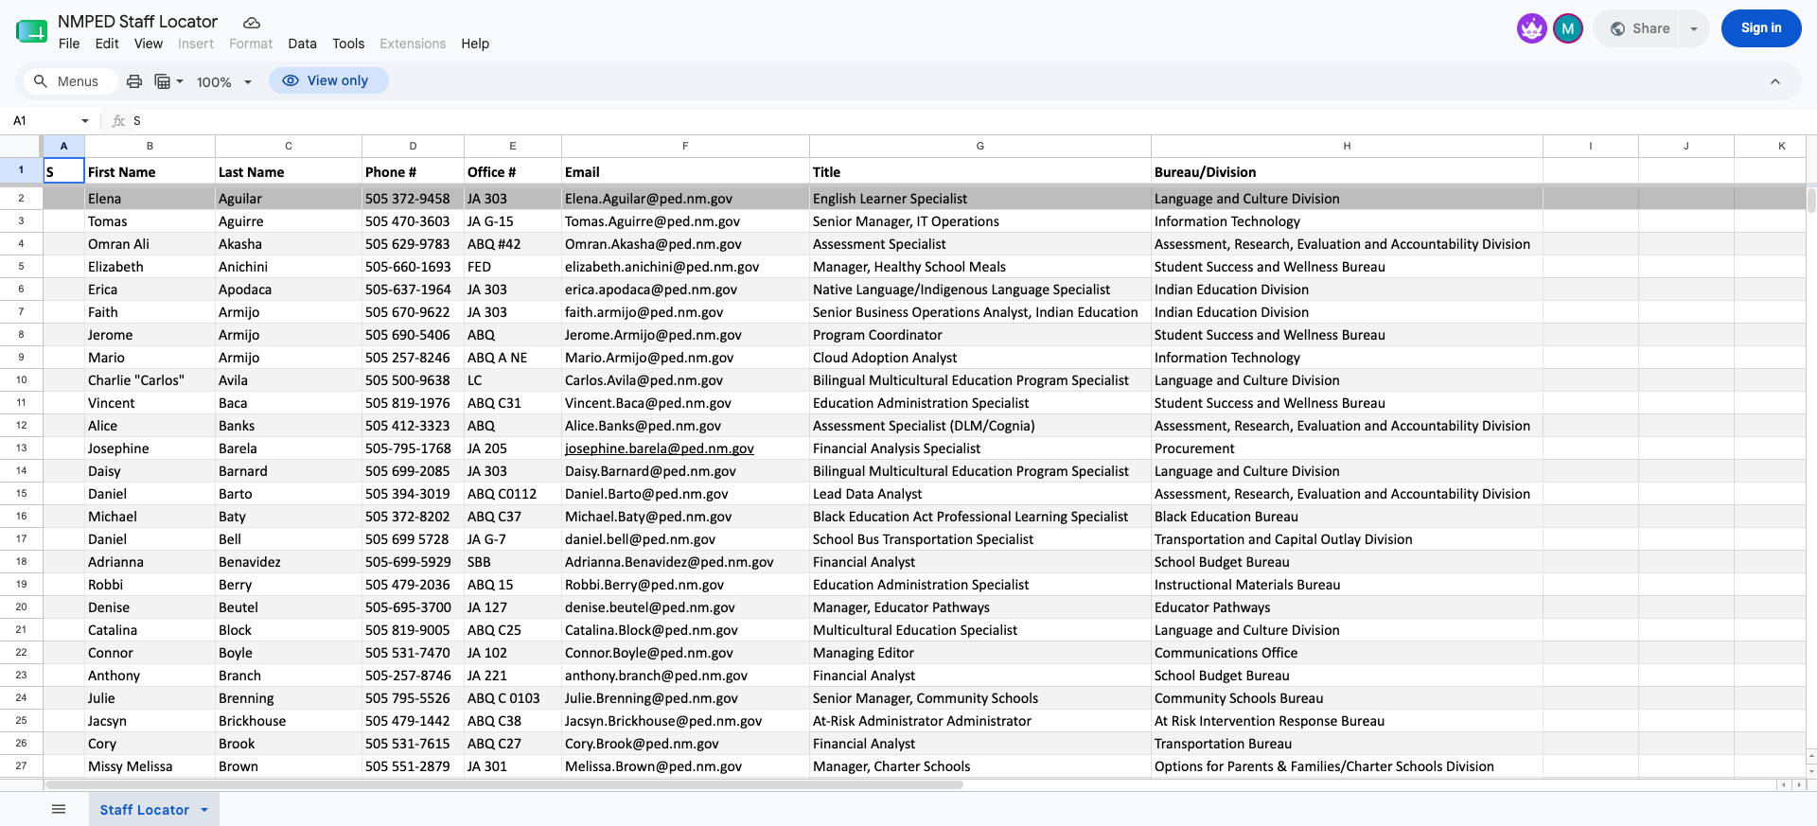Select column F header
This screenshot has height=826, width=1817.
point(685,146)
